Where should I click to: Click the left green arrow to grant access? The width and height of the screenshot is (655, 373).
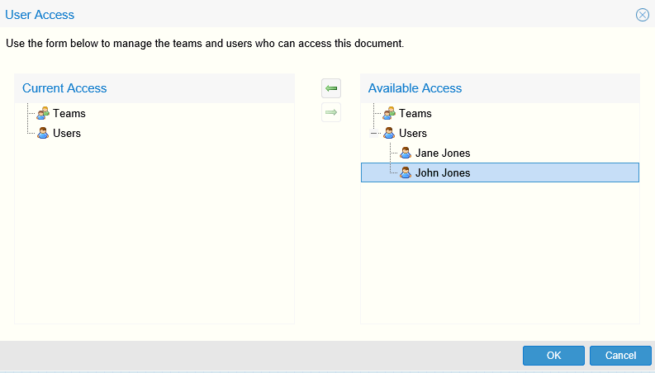[331, 88]
